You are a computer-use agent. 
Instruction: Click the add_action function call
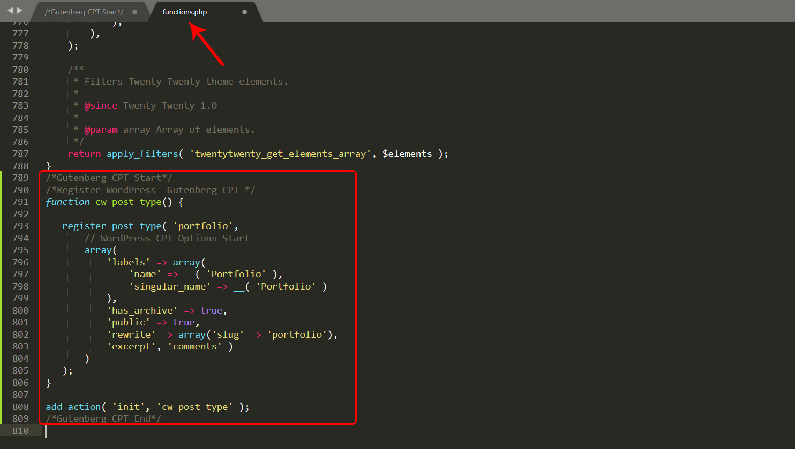pyautogui.click(x=73, y=407)
